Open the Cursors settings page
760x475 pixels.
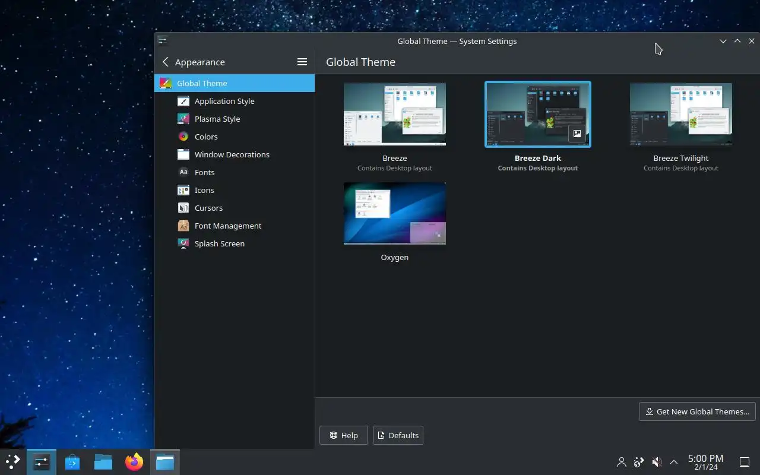click(x=235, y=208)
